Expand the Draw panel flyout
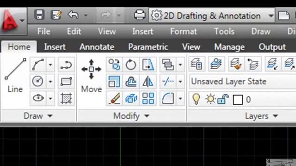Viewport: 296px width, 166px height. point(38,116)
